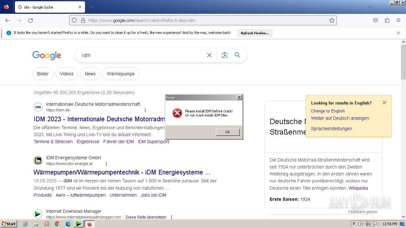Image resolution: width=406 pixels, height=228 pixels.
Task: Open the Extensions puzzle icon
Action: [x=387, y=20]
